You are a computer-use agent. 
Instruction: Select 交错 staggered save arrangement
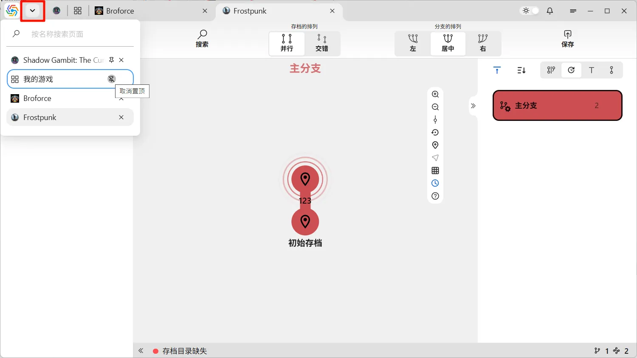point(322,43)
